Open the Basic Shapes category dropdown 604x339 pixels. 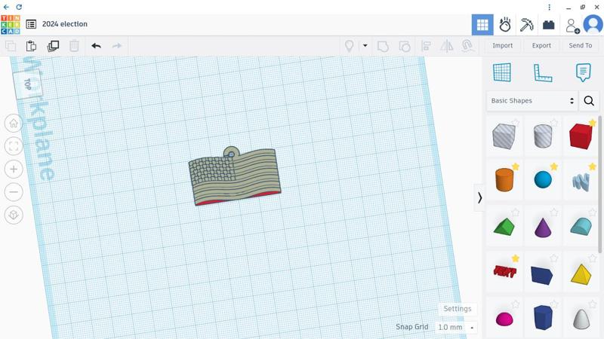(x=532, y=101)
